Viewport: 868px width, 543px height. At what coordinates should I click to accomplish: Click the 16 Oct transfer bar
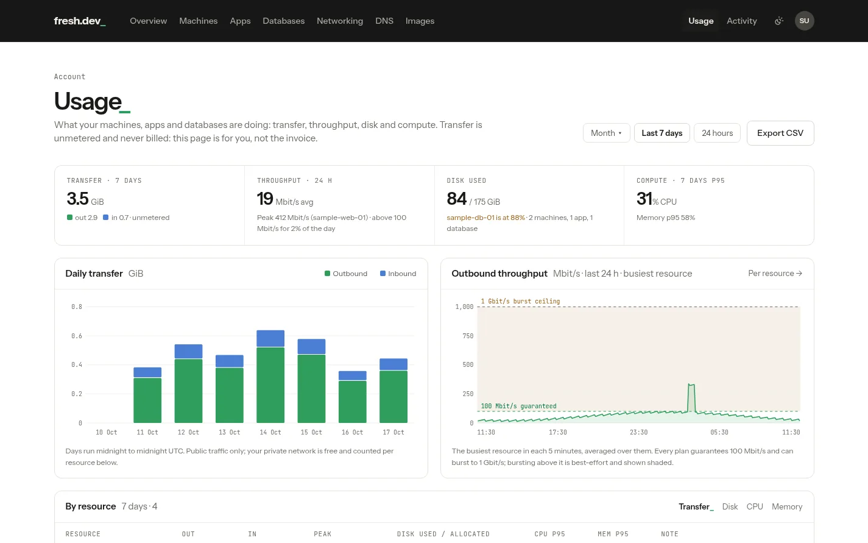352,397
